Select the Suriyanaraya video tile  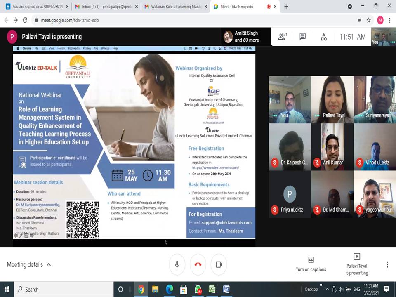coord(375,99)
